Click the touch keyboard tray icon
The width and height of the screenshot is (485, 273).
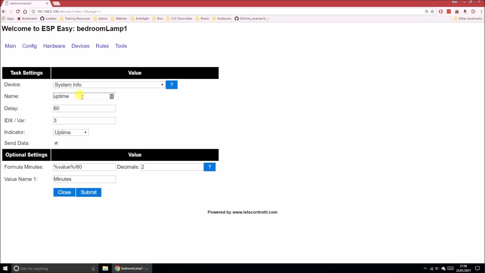(451, 268)
